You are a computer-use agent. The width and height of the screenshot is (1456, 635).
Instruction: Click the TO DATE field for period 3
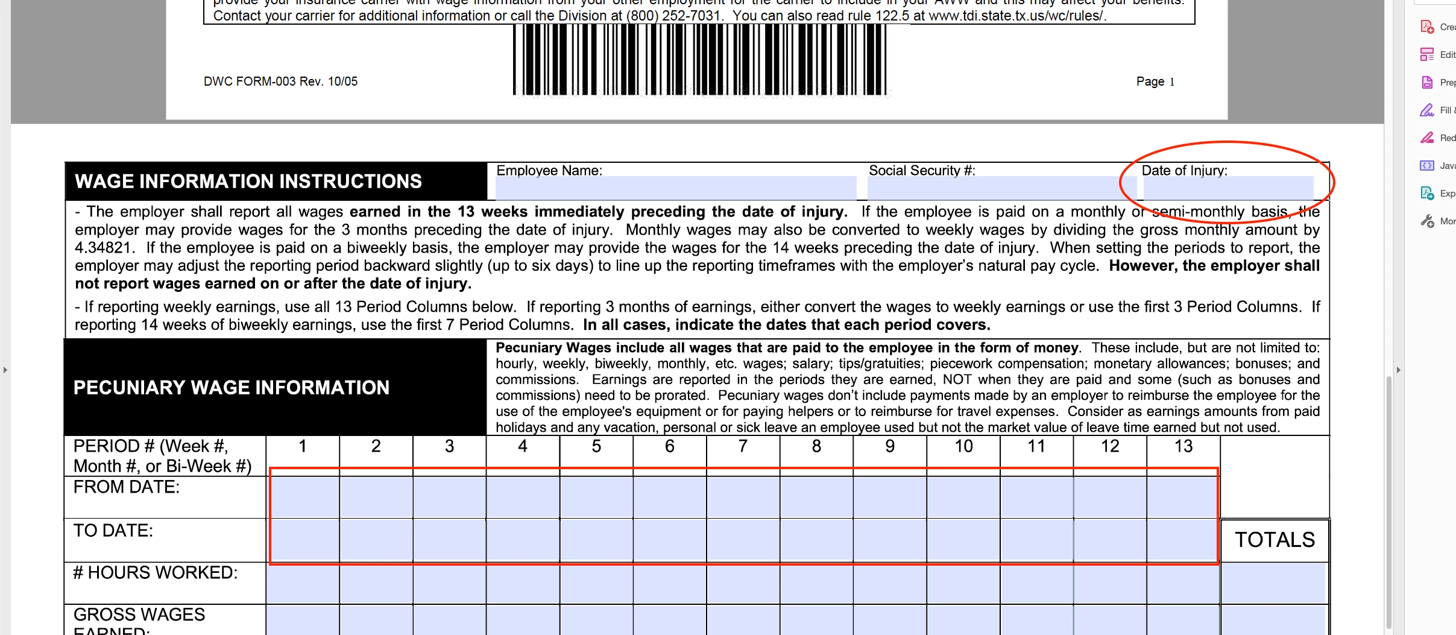point(450,540)
